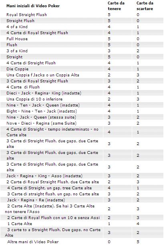Click 'Dieci - Jack - Regina- King (inadatte)'
This screenshot has height=248, width=165.
point(44,93)
